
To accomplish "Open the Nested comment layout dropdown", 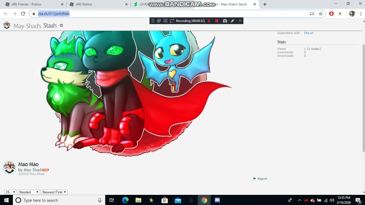I will point(29,192).
